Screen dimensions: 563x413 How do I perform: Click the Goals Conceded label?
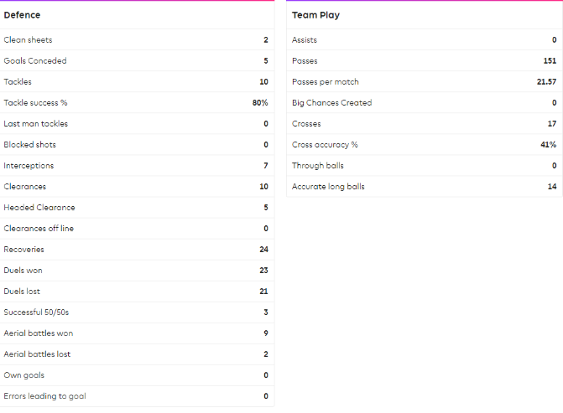click(35, 61)
